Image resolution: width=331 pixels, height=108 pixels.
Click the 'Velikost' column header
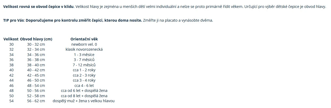coord(11,39)
